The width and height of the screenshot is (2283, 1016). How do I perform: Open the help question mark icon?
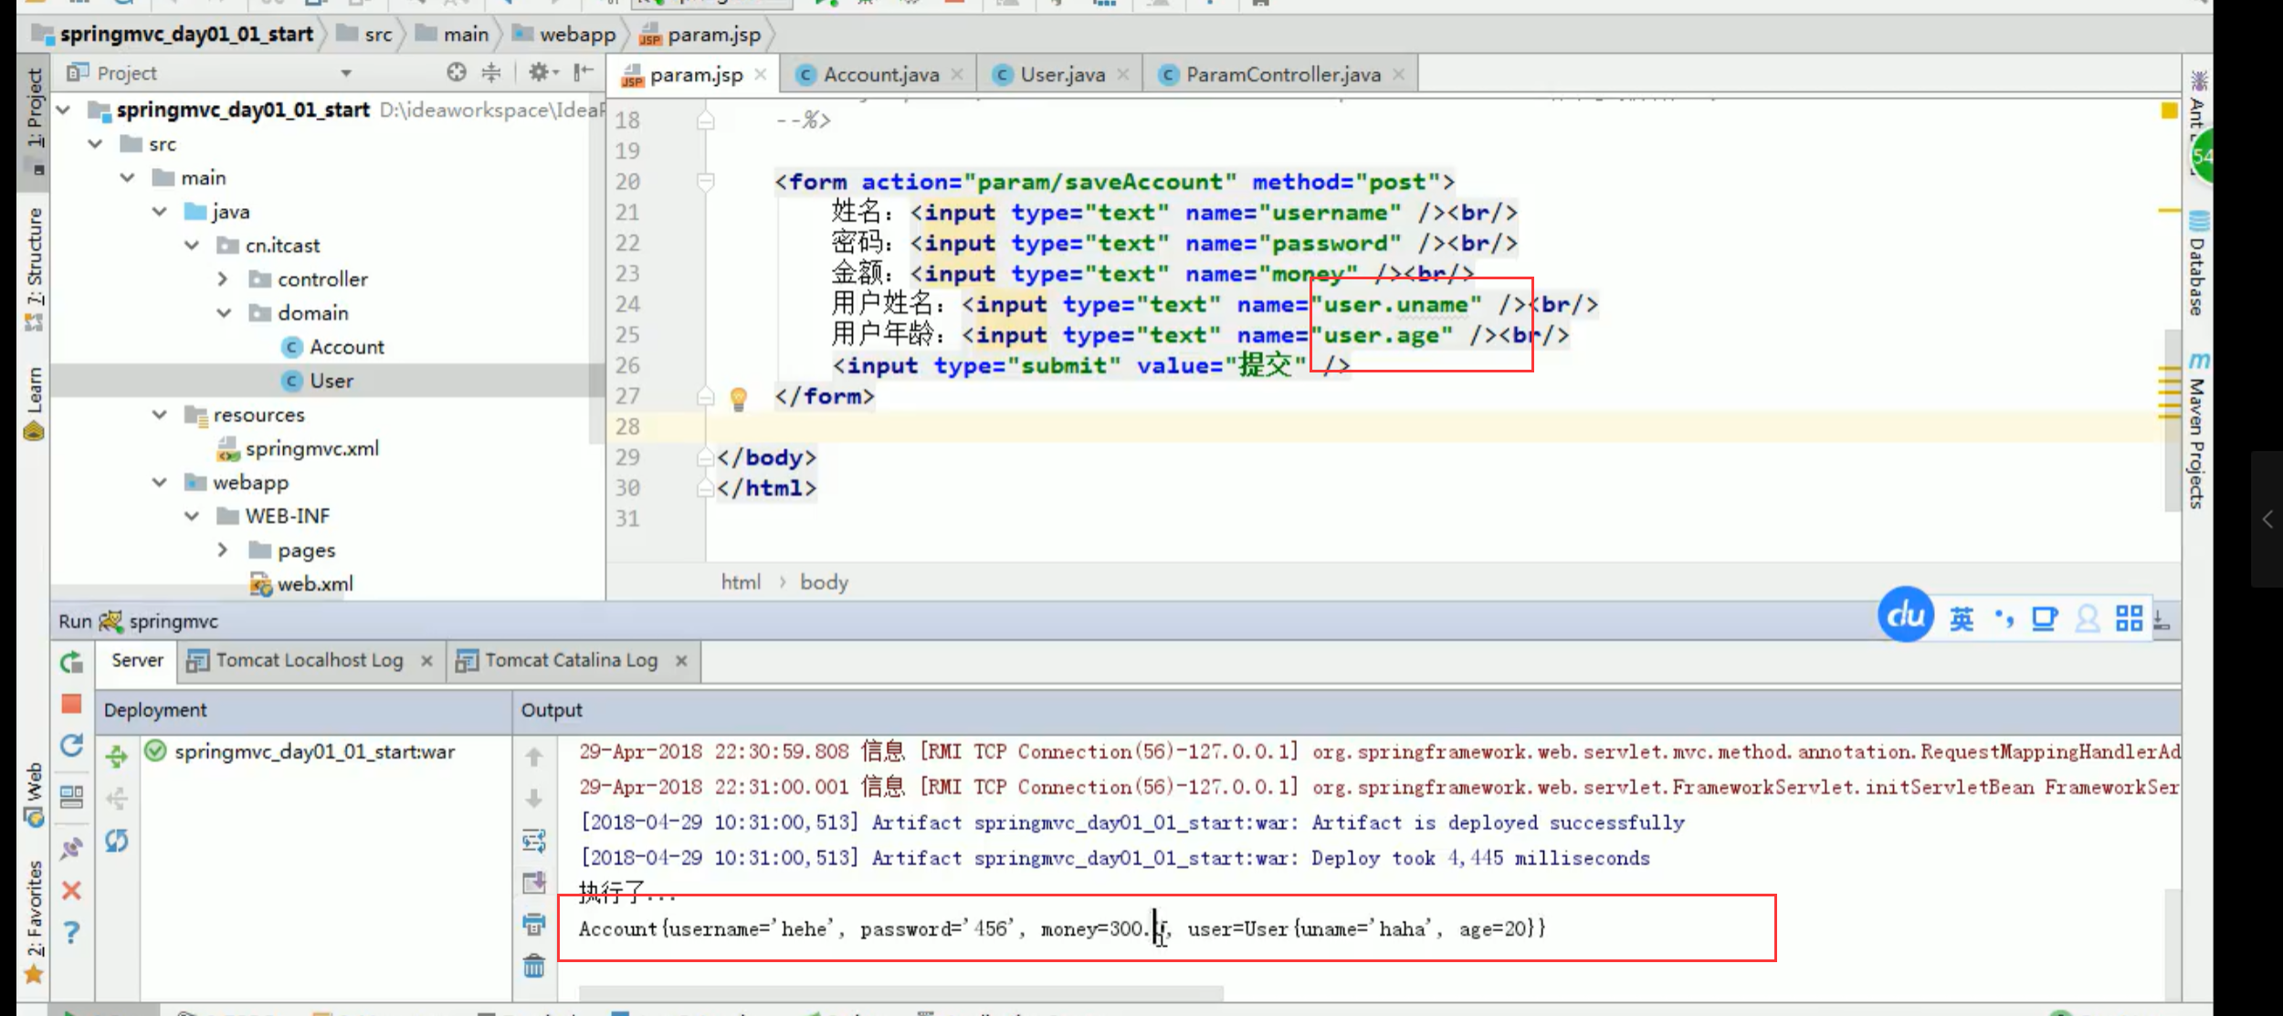71,932
